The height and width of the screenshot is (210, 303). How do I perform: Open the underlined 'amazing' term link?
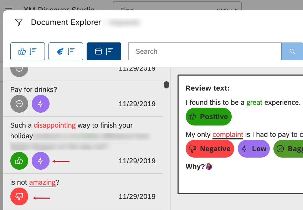[42, 182]
